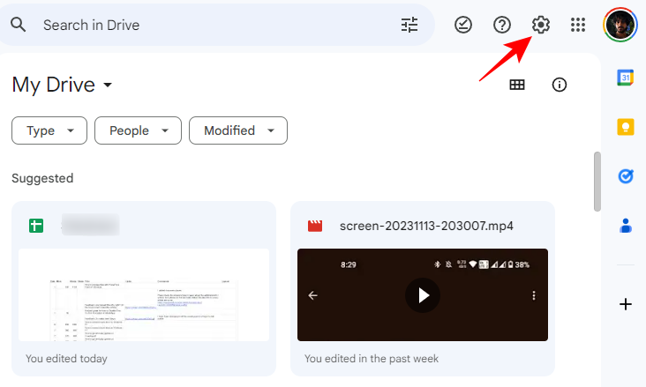Open the suggested spreadsheet thumbnail

tap(144, 295)
